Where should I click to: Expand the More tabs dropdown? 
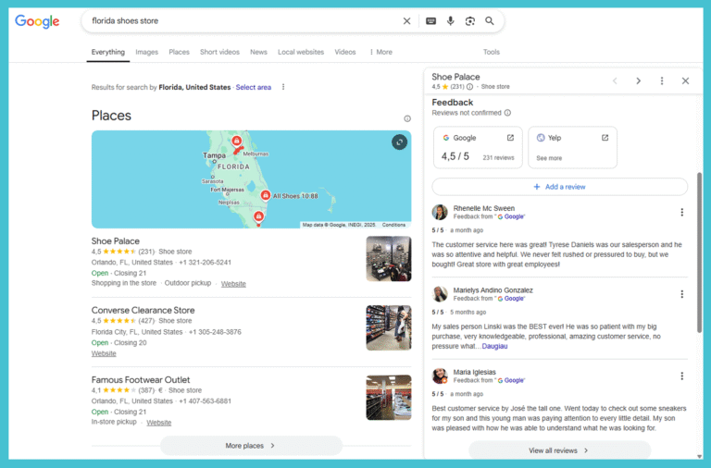click(x=380, y=52)
